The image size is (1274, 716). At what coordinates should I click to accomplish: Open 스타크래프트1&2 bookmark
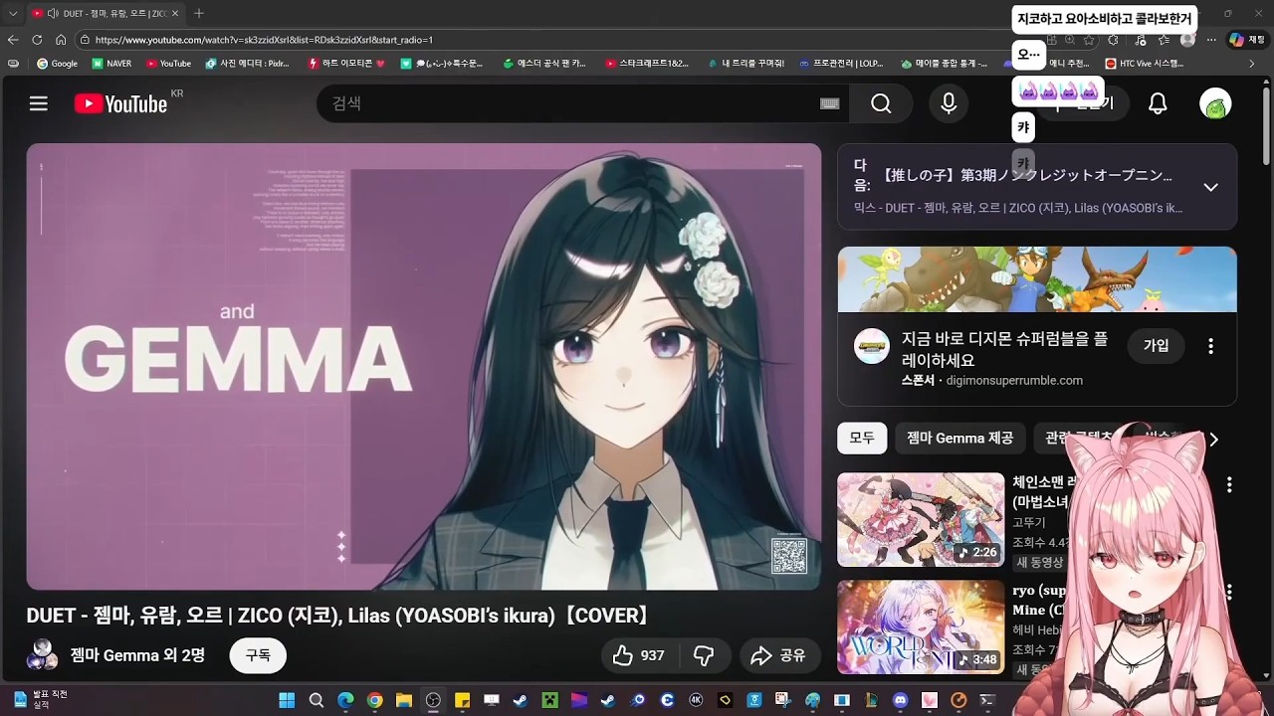[x=646, y=64]
